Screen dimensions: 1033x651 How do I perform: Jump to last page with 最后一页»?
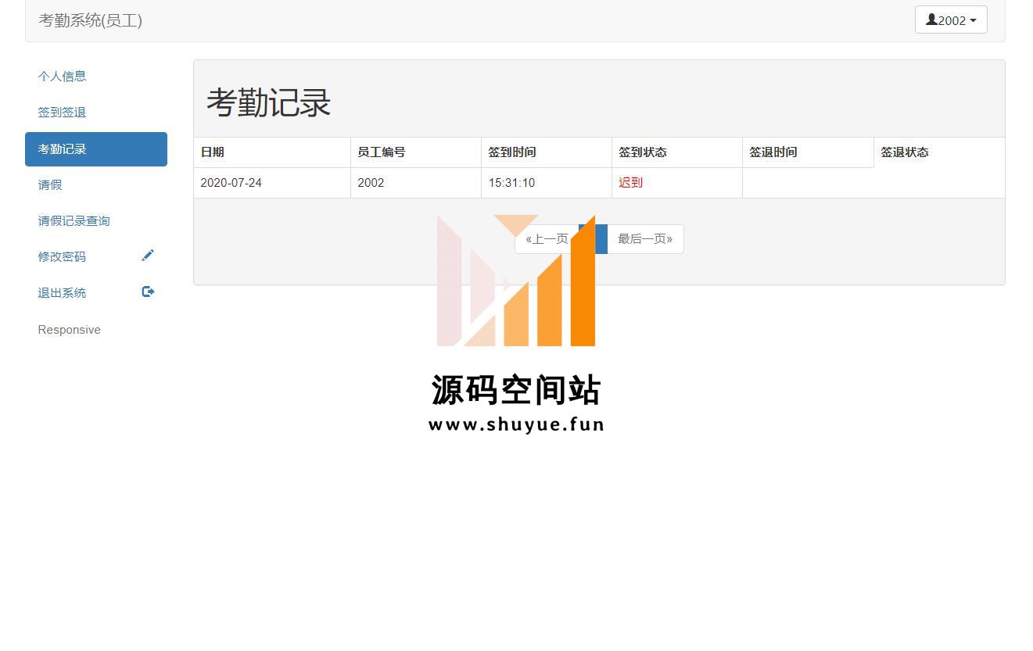pos(645,239)
